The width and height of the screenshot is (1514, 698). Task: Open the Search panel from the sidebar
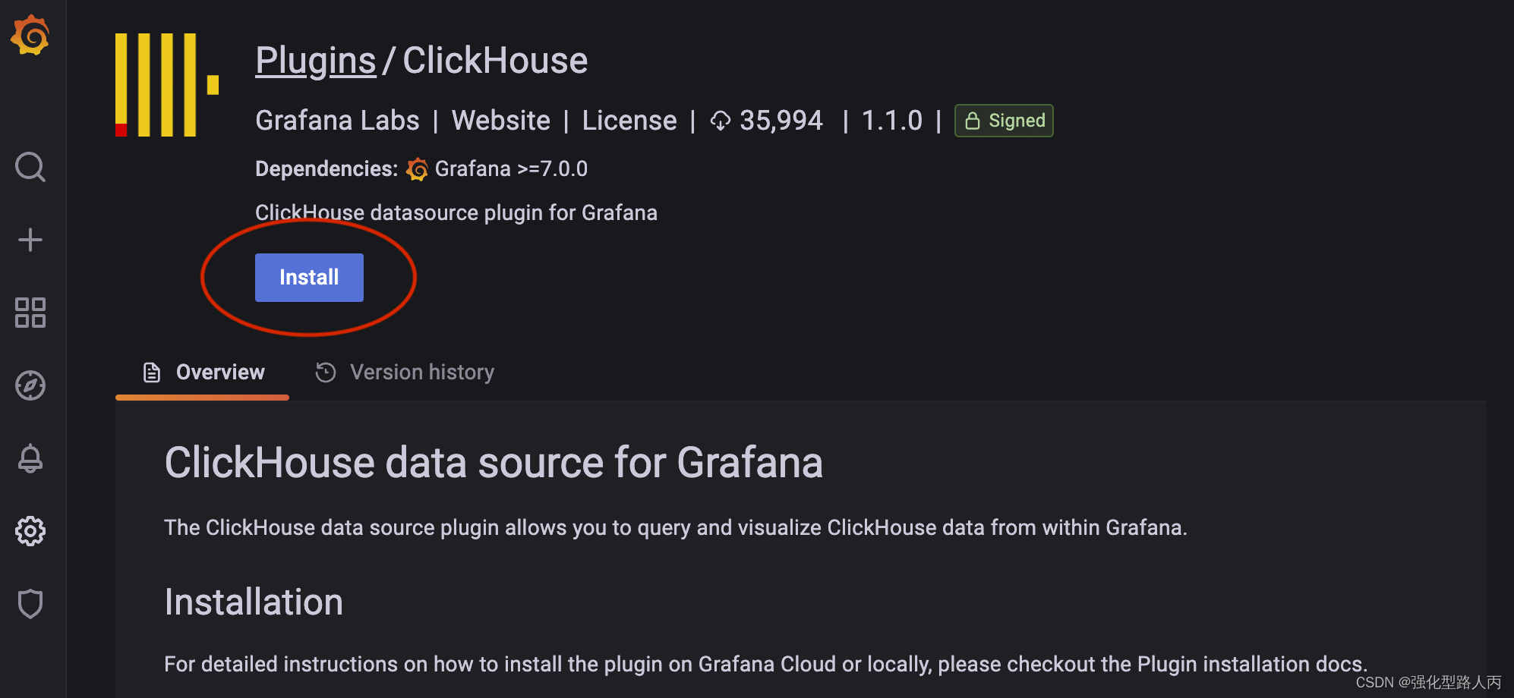click(x=30, y=167)
